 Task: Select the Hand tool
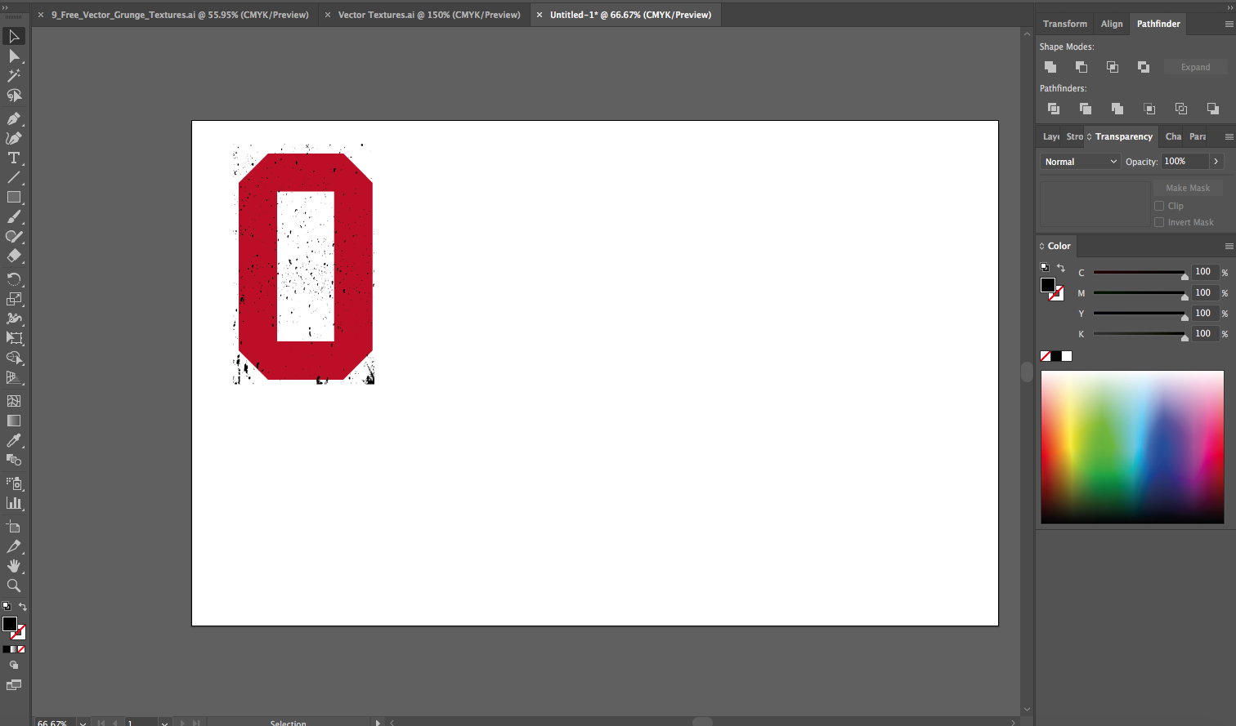click(x=14, y=566)
